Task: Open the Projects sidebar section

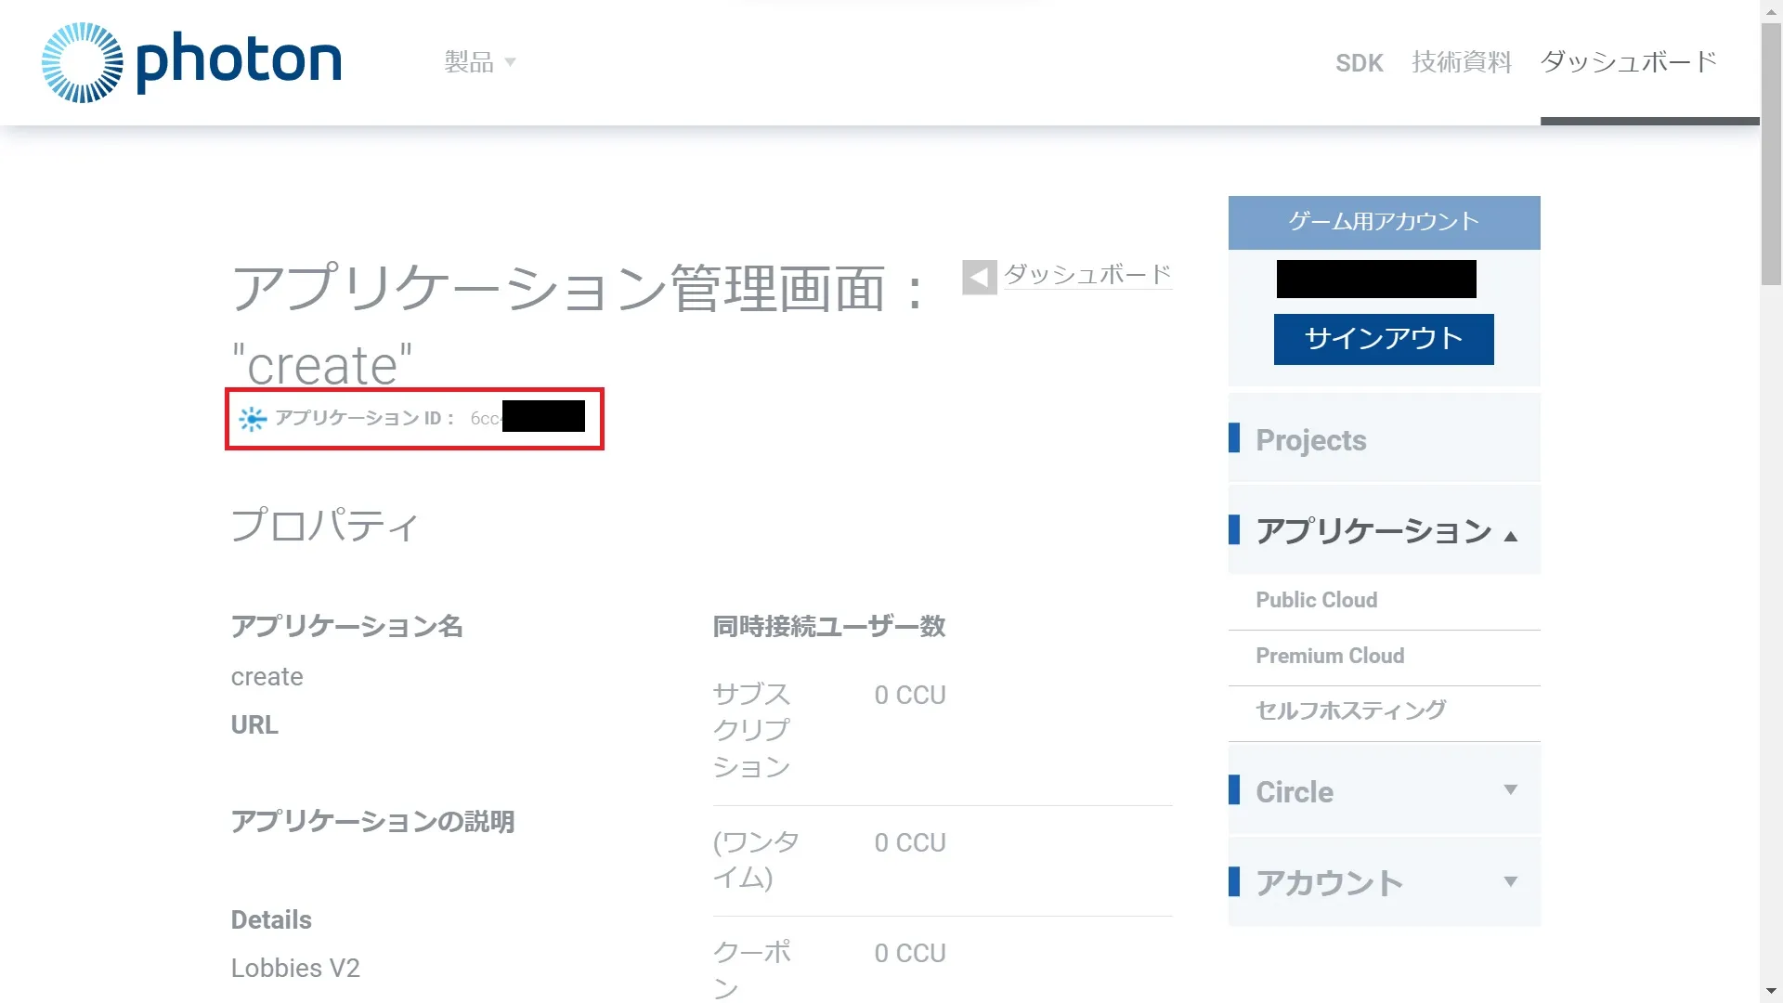Action: coord(1384,439)
